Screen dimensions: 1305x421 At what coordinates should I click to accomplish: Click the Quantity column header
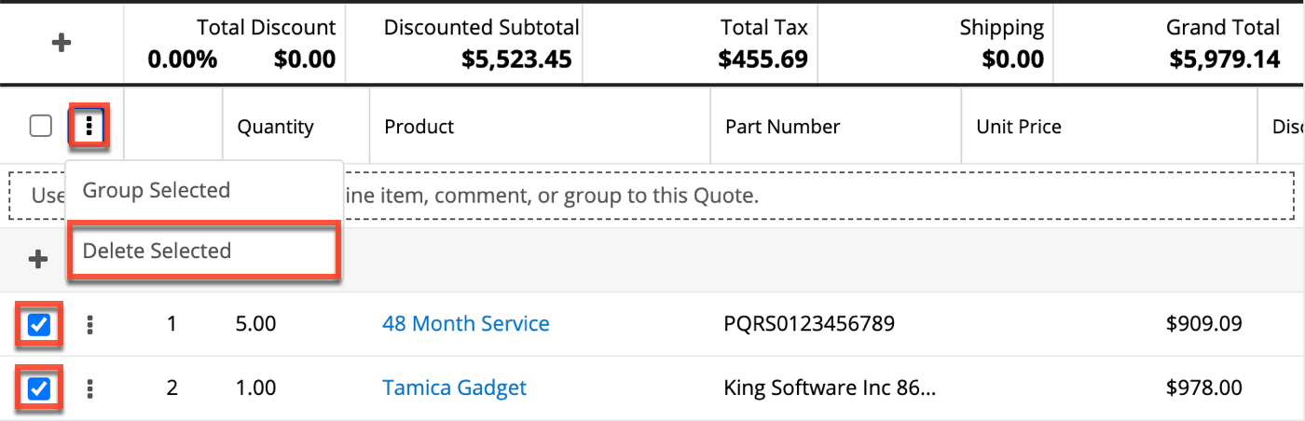[275, 127]
